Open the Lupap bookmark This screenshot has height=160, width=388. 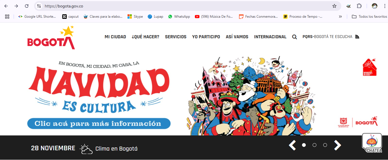pyautogui.click(x=155, y=17)
